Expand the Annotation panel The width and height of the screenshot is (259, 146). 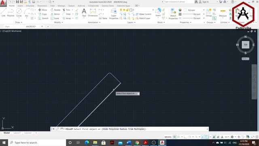(x=94, y=22)
